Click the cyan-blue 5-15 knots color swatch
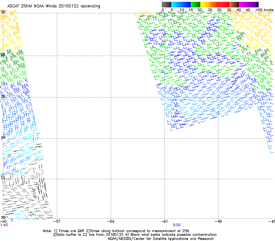 click(x=181, y=4)
